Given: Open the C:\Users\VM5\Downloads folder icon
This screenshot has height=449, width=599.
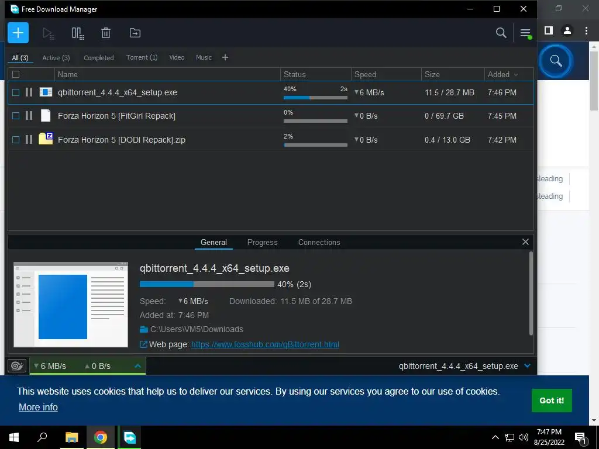Looking at the screenshot, I should pyautogui.click(x=144, y=329).
